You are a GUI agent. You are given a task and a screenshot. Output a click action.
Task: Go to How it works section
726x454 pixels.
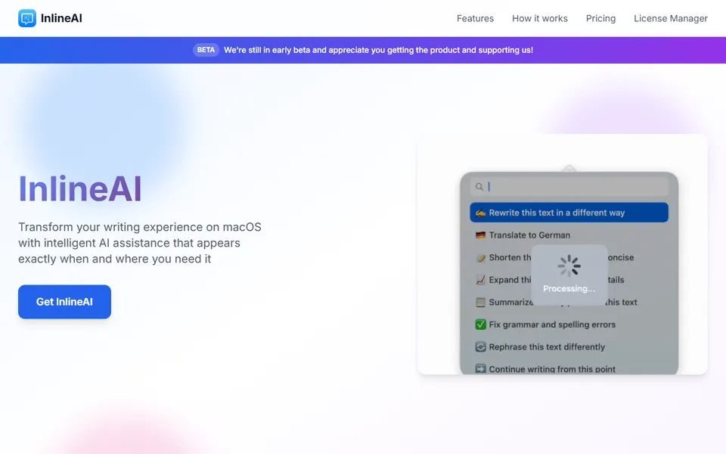pos(539,18)
